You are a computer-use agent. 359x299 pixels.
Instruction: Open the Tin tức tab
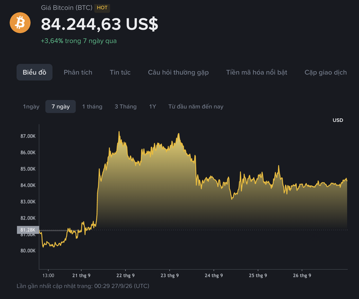120,72
